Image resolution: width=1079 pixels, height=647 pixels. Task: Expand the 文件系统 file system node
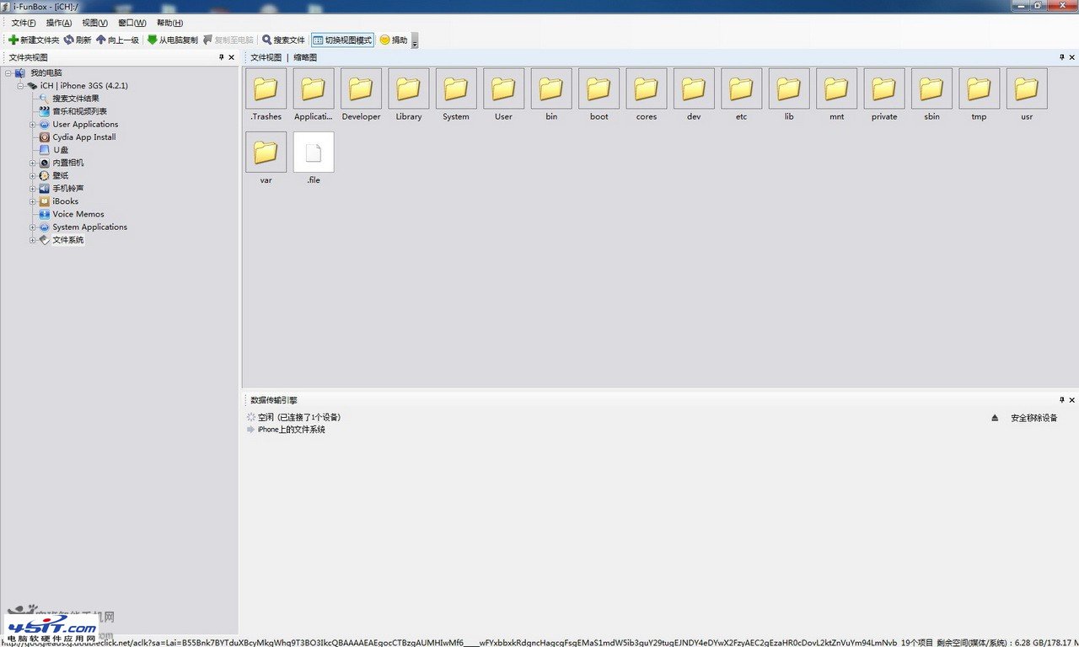33,240
